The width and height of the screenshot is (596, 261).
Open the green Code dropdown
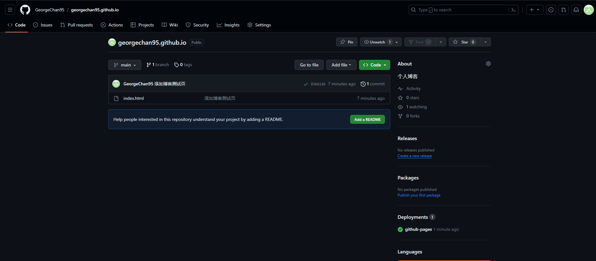(374, 65)
